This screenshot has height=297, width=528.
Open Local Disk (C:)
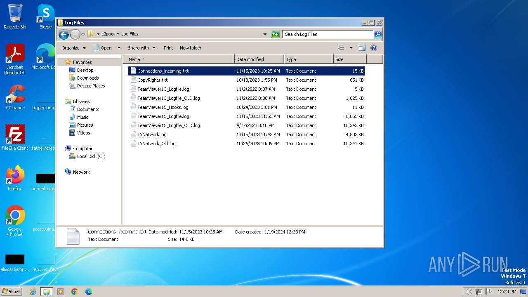pos(91,156)
